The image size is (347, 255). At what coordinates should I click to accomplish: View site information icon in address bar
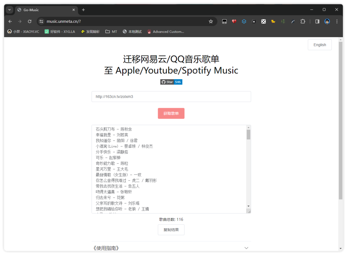pos(41,21)
